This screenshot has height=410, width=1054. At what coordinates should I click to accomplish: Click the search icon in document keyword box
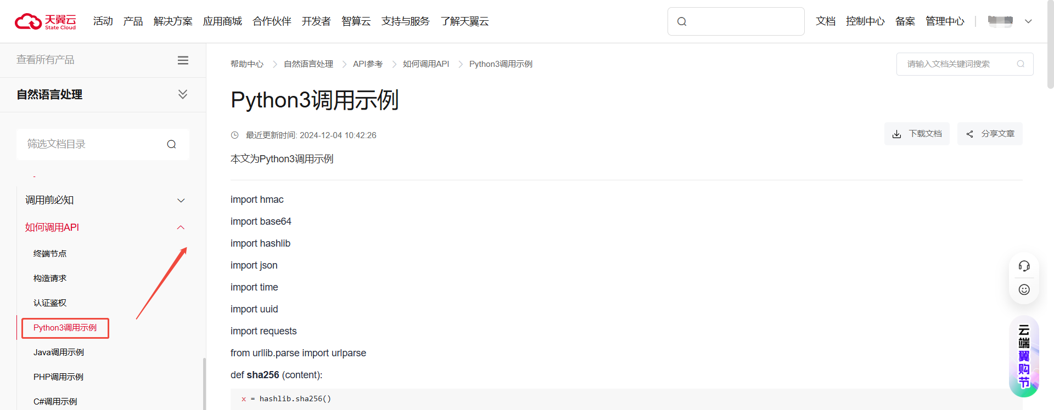pos(1021,64)
